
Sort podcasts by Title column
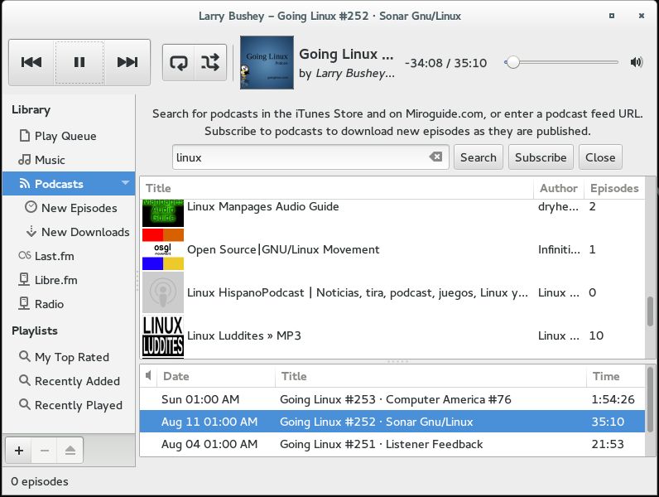[337, 188]
